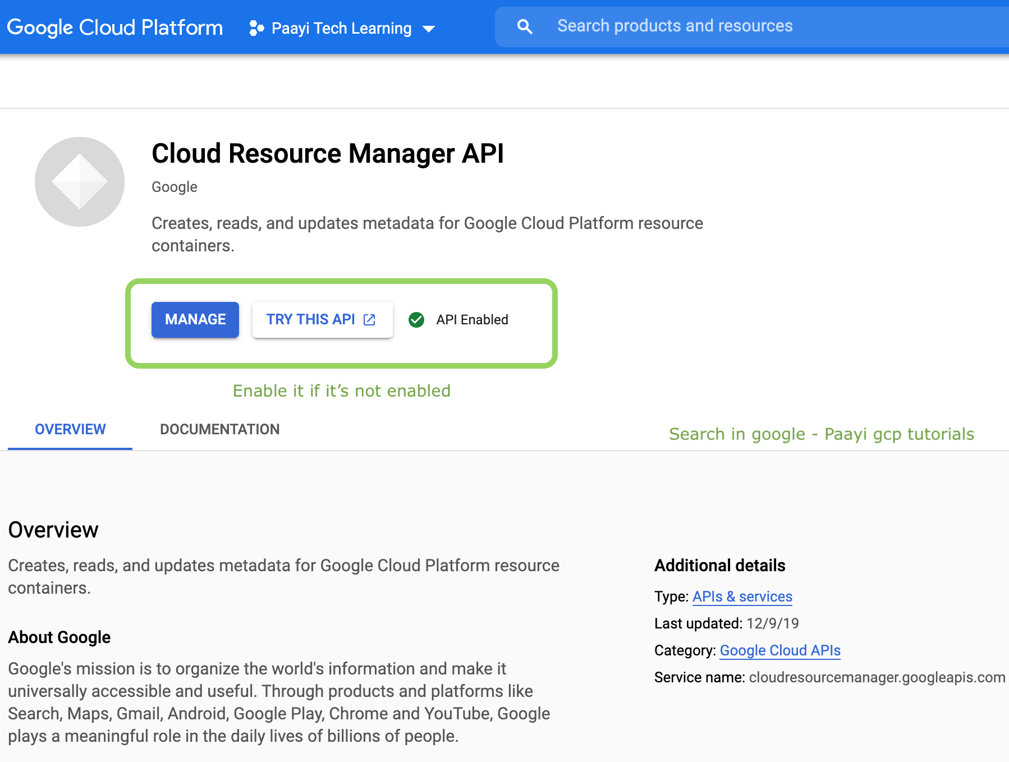
Task: Open TRY THIS API
Action: point(311,319)
